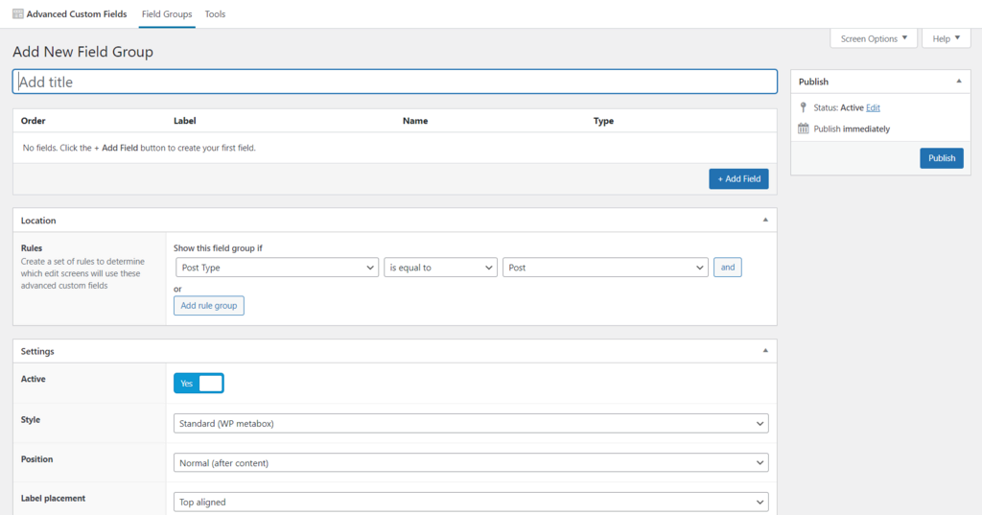Click the + Add Field button
Viewport: 982px width, 515px height.
click(738, 178)
